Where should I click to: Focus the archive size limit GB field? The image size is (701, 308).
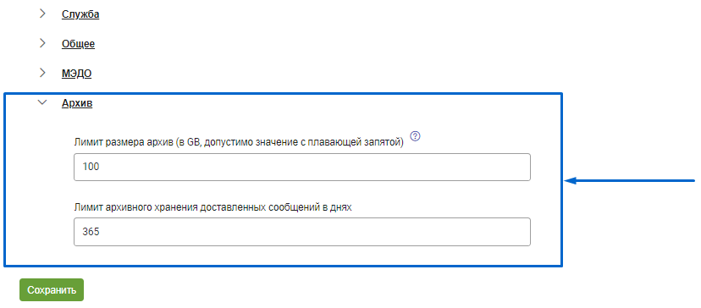[x=302, y=168]
